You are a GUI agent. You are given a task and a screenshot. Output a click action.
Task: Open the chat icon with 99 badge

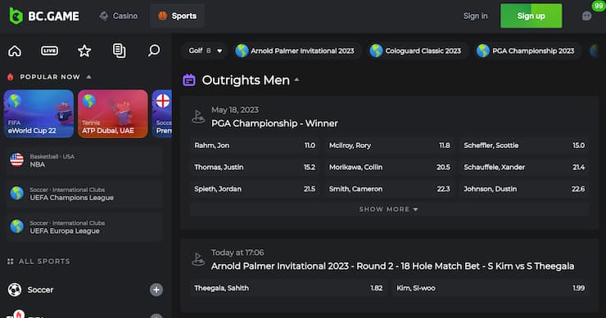coord(586,16)
